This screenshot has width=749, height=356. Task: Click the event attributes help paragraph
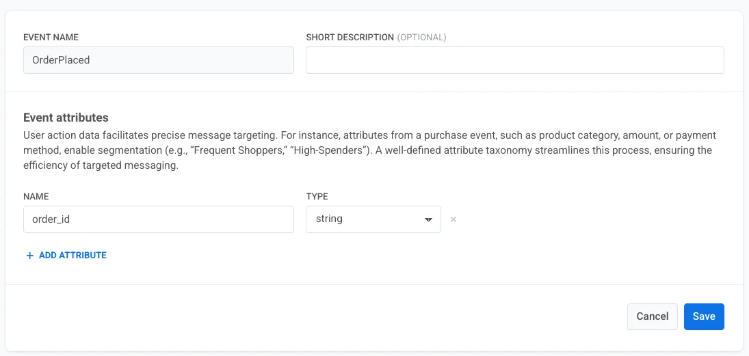(369, 150)
